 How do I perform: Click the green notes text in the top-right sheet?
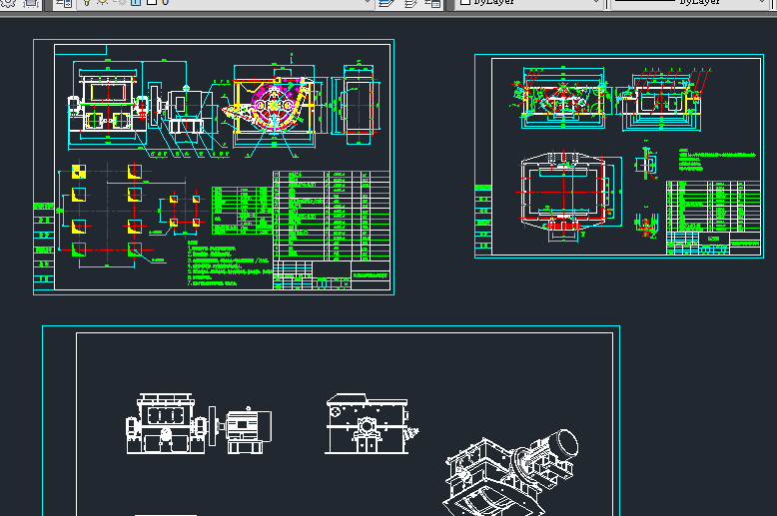[717, 160]
